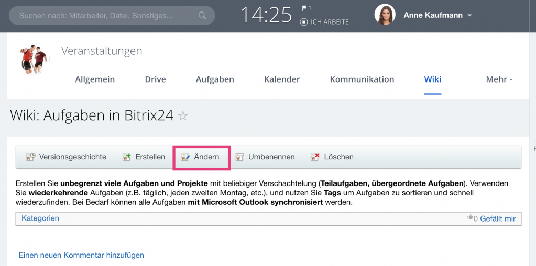Click the Gefällt mir link
The width and height of the screenshot is (536, 266).
click(x=498, y=219)
